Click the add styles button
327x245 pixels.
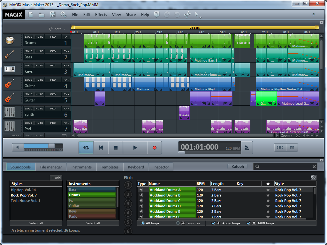pos(56,178)
